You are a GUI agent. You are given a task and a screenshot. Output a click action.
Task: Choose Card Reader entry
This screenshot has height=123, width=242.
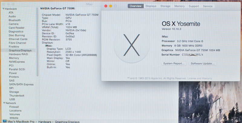(17, 28)
